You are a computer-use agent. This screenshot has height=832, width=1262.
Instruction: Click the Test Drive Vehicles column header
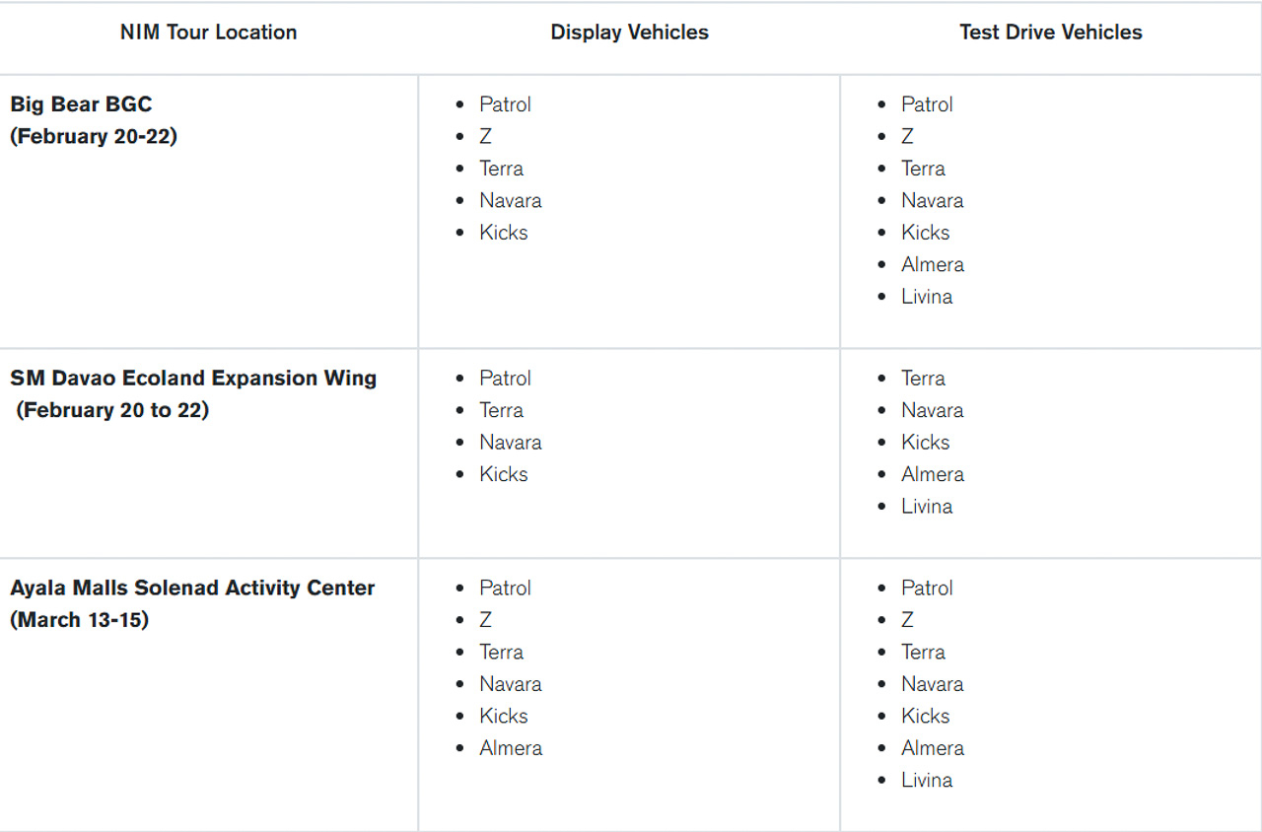pos(1050,33)
